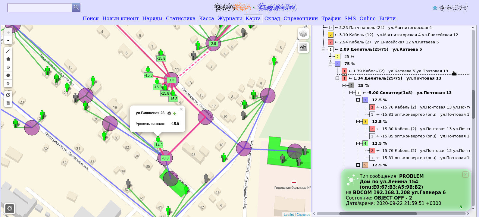
Task: Click the purple node labeled -0.3
Action: pyautogui.click(x=165, y=158)
